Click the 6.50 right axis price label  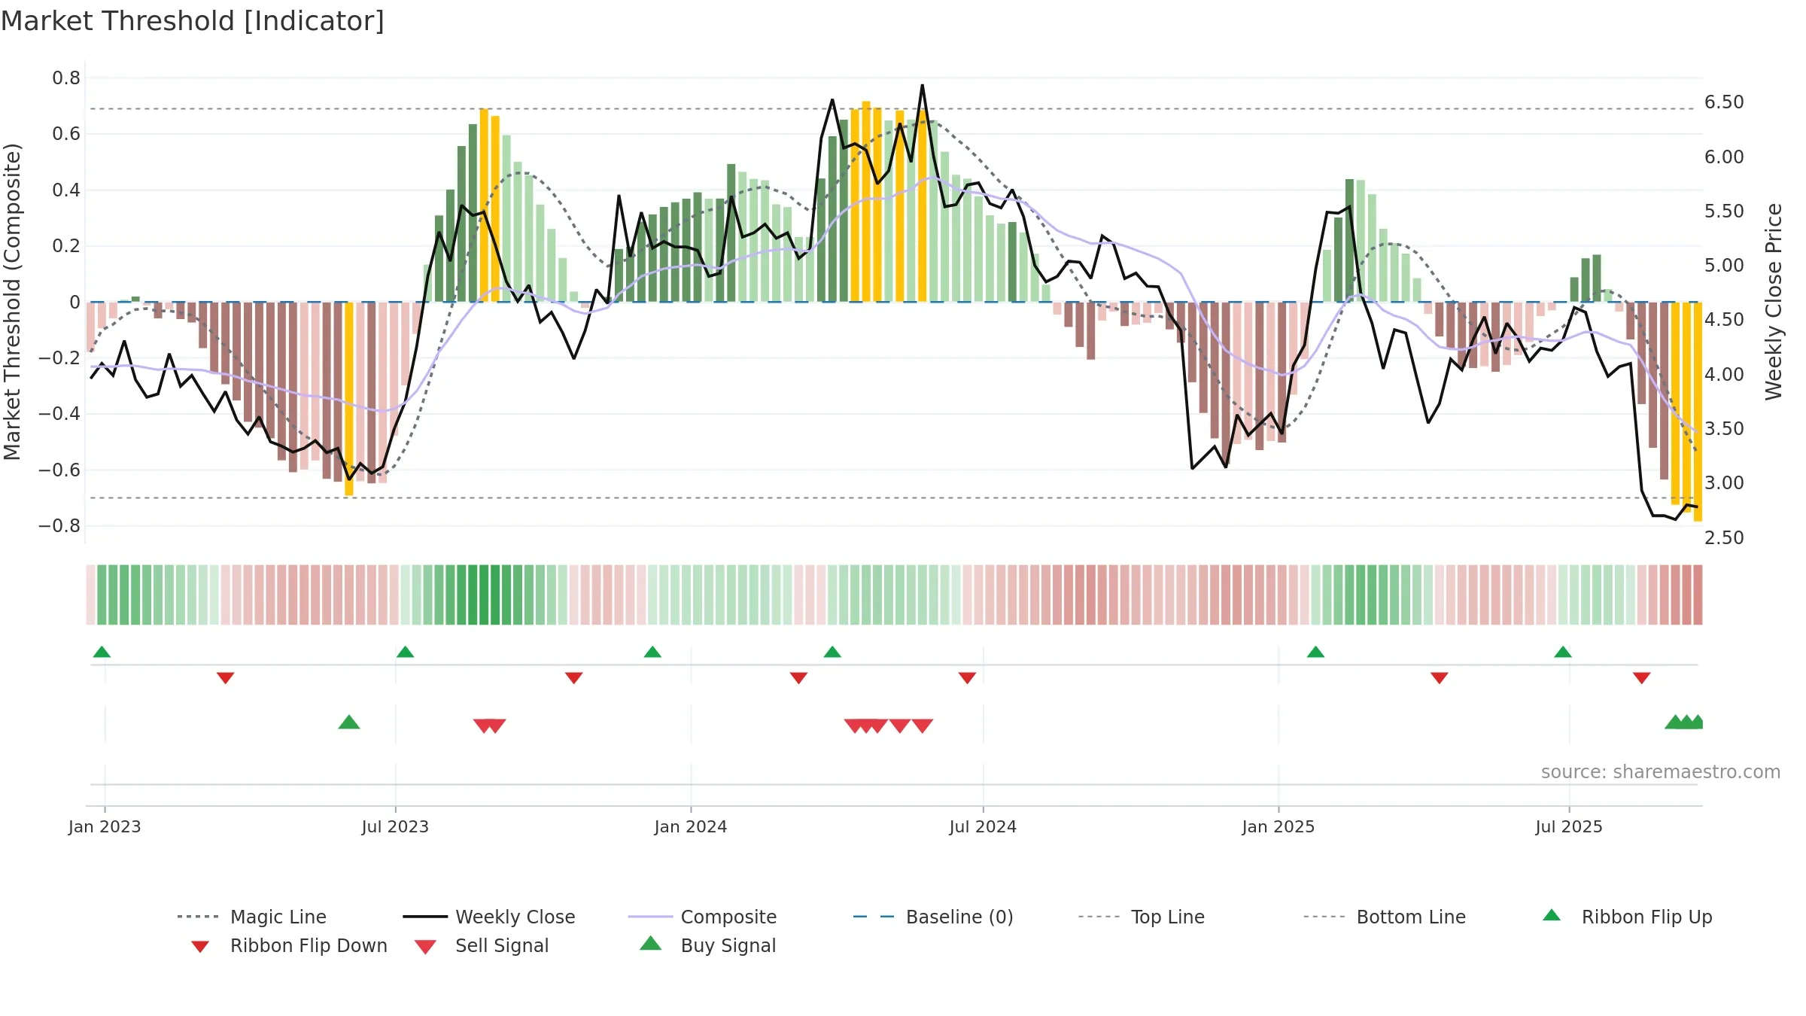[x=1724, y=102]
